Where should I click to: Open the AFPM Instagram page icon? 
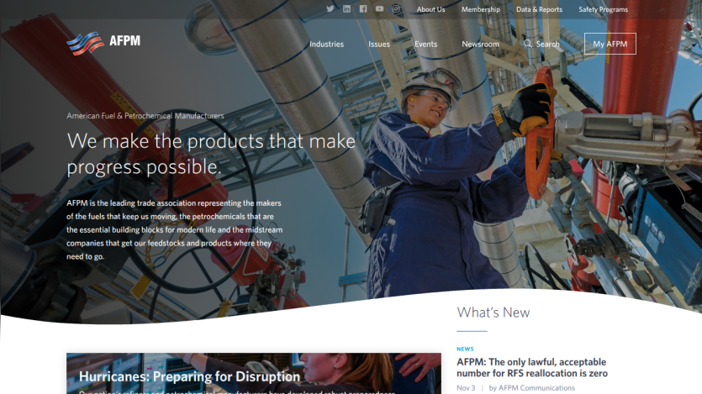point(396,9)
